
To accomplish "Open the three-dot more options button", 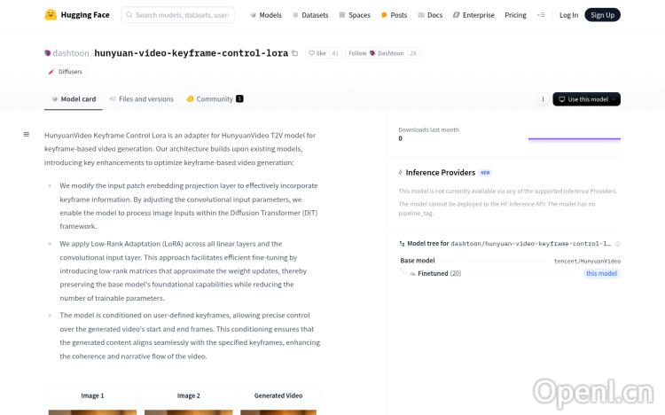I will (543, 99).
